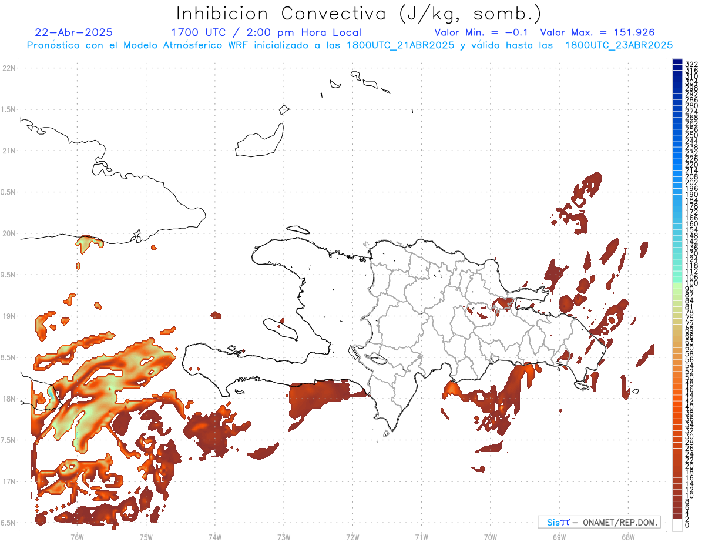The height and width of the screenshot is (545, 705).
Task: Click the "ONAMET/REP.DOM." credit box
Action: 599,522
